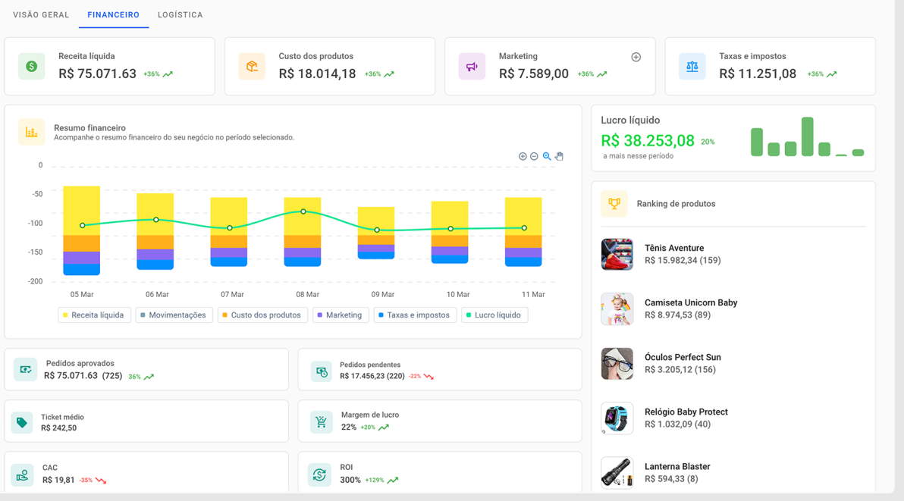
Task: Click the Taxas e impostos scale icon
Action: pyautogui.click(x=692, y=67)
